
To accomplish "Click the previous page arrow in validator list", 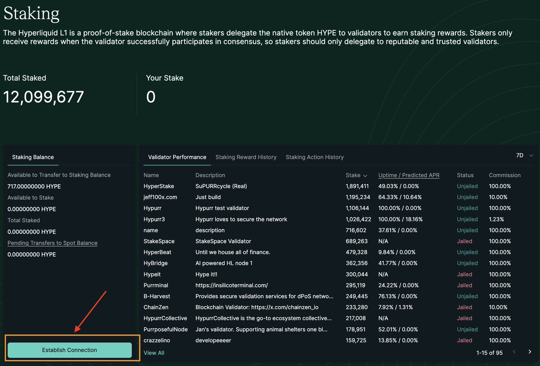I will point(514,352).
